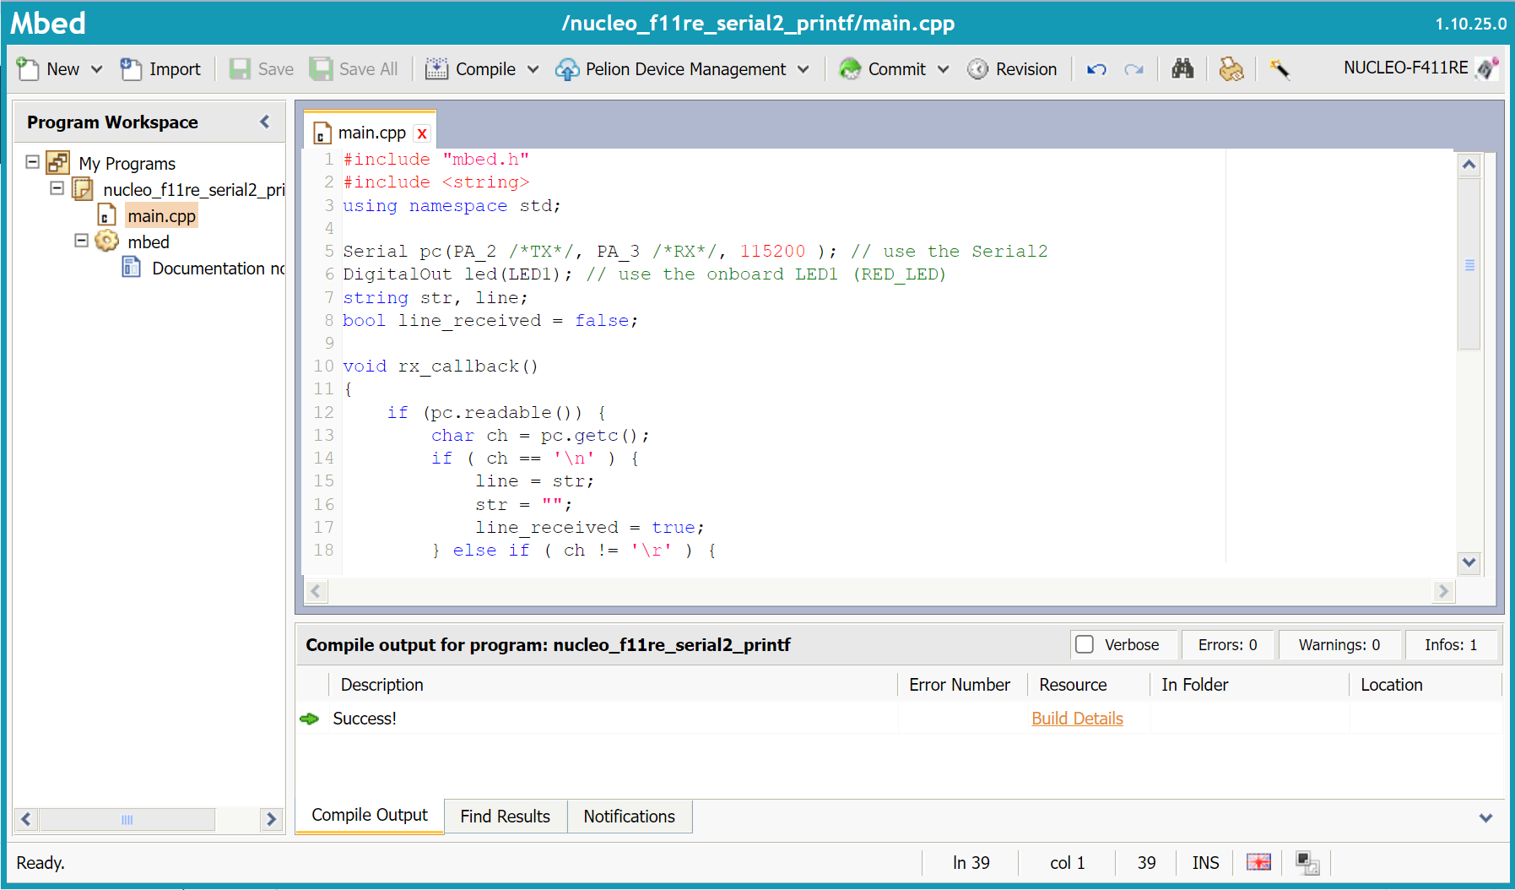
Task: Click the green success arrow icon
Action: coord(310,719)
